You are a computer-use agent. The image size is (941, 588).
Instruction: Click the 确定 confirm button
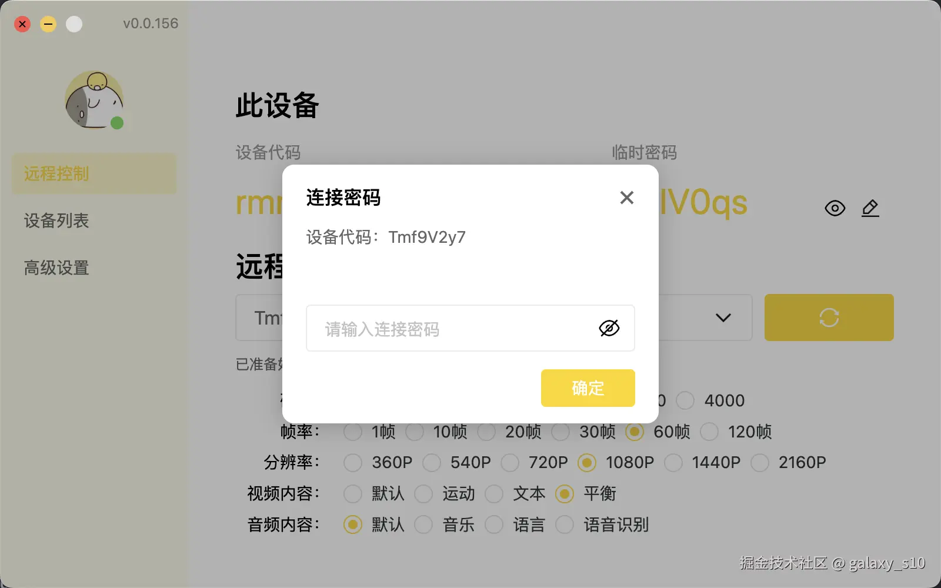pyautogui.click(x=588, y=388)
